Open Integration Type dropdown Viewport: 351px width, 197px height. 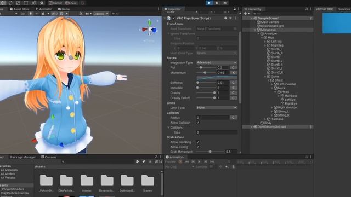click(217, 62)
